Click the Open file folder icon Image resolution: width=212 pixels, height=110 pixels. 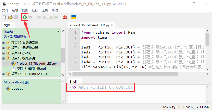click(x=10, y=17)
